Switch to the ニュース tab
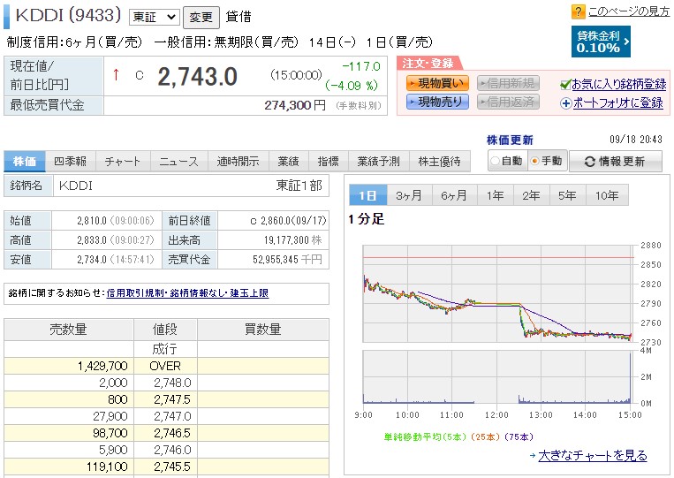Image resolution: width=674 pixels, height=478 pixels. click(178, 161)
